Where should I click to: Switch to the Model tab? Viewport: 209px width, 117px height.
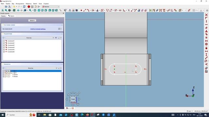click(x=3, y=16)
